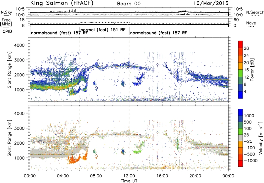Click the noise spikes in N.Sky trace near 05:00
Screen dimensions: 264x183
[x=72, y=11]
